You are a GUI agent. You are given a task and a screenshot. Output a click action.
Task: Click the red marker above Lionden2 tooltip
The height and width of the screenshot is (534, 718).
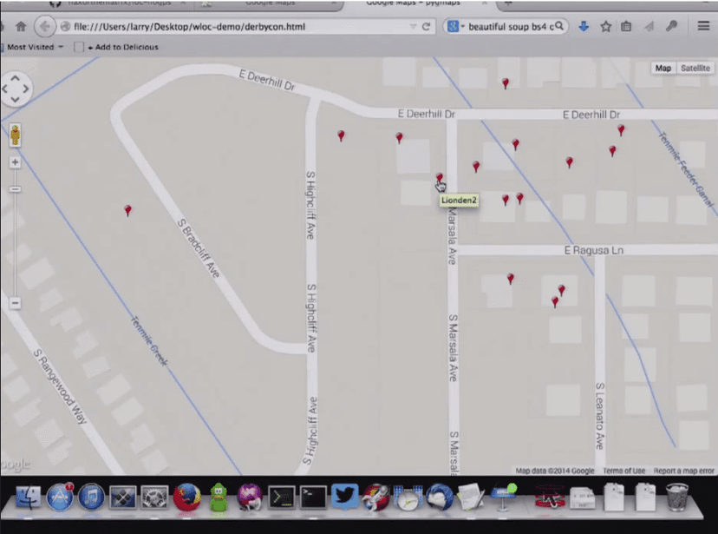click(440, 177)
